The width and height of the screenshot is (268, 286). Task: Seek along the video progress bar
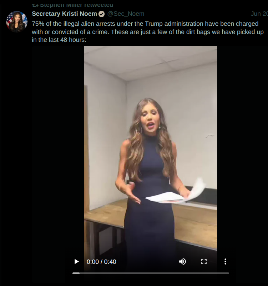151,273
